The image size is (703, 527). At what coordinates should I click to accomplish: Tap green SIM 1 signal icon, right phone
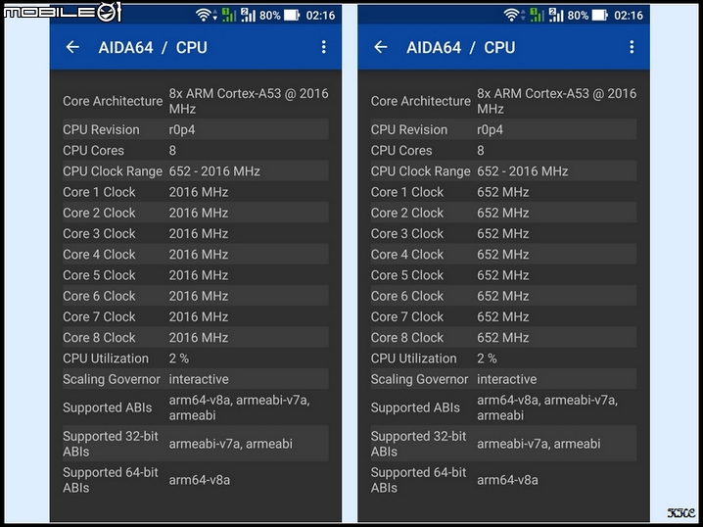pyautogui.click(x=537, y=16)
